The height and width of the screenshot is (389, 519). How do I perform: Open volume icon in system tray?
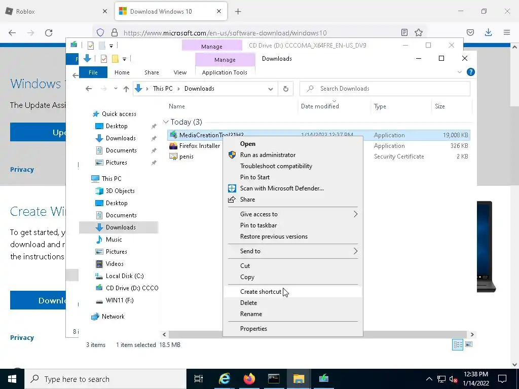coord(453,379)
